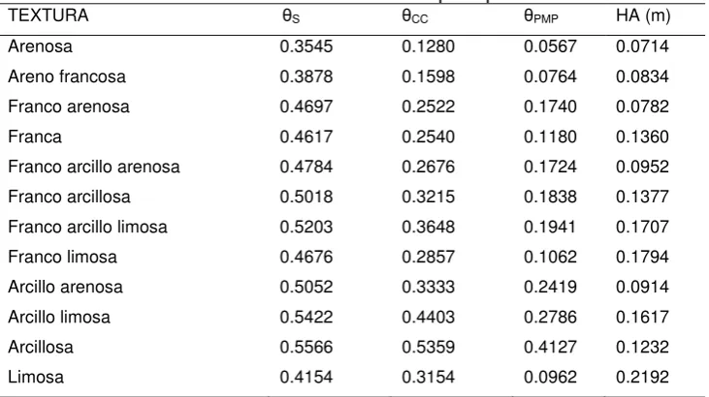Select Franco arcillo arenosa row label
709x397 pixels.
pos(94,167)
